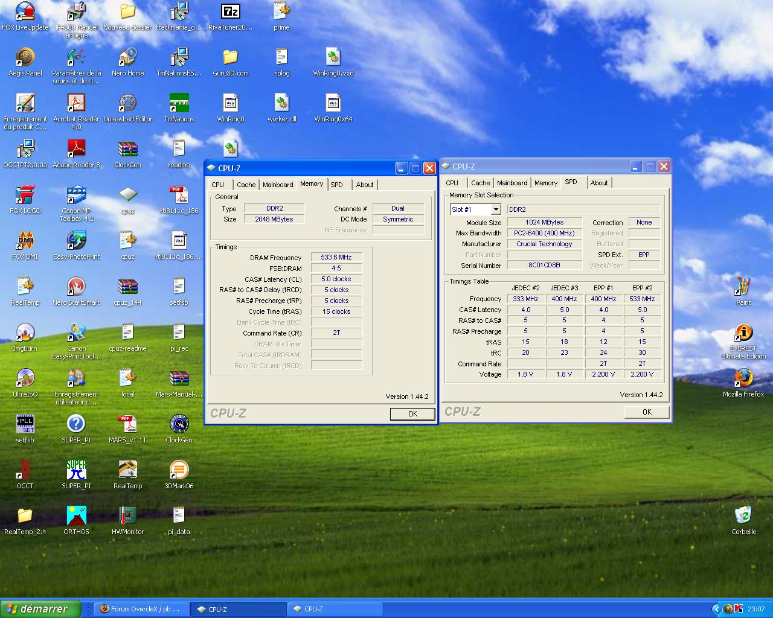Click the Module Size 1024 MBytes field
The image size is (773, 618).
[x=544, y=222]
